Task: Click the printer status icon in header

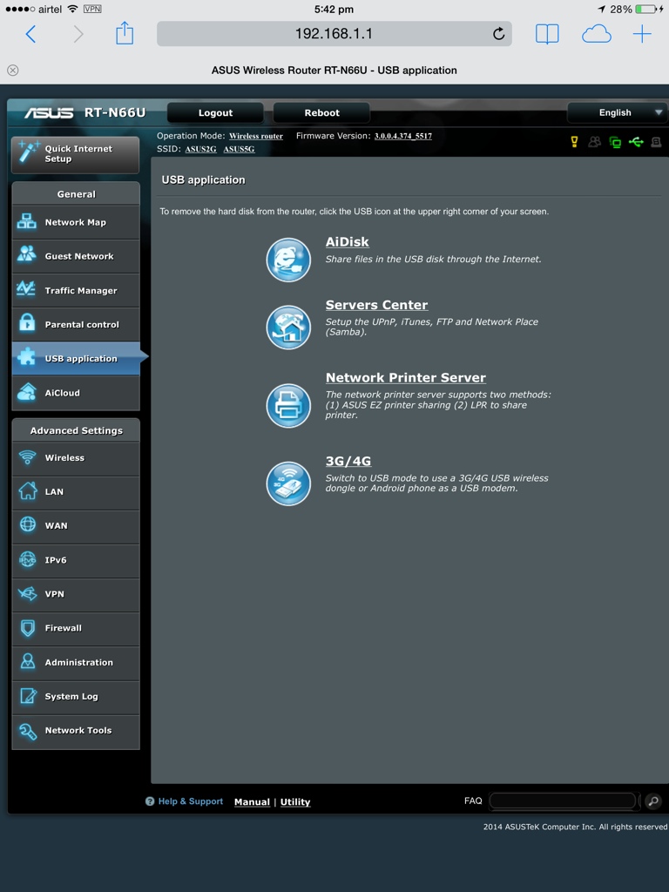Action: [x=656, y=142]
